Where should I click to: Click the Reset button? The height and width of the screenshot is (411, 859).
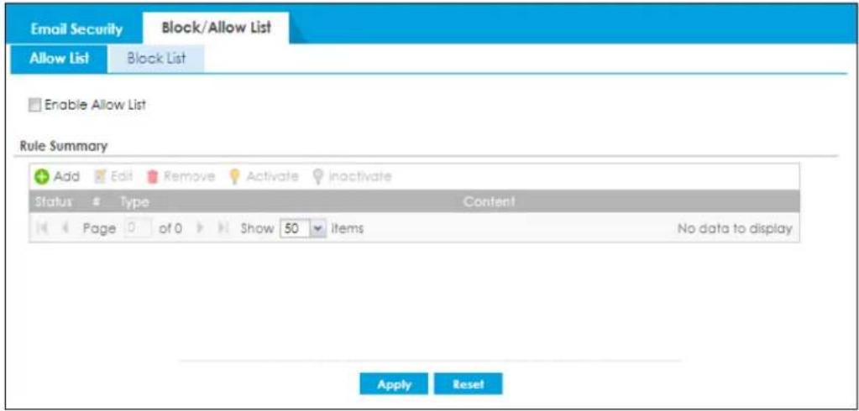[x=468, y=384]
